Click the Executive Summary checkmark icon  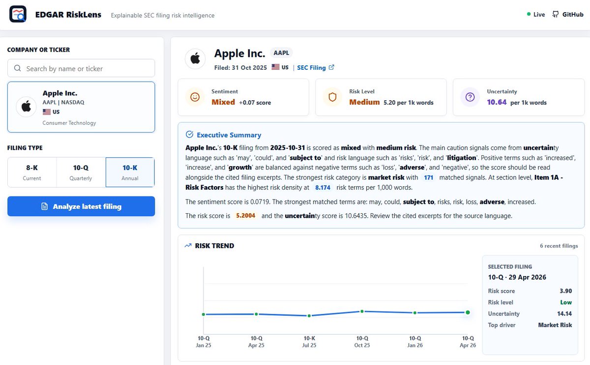tap(190, 135)
